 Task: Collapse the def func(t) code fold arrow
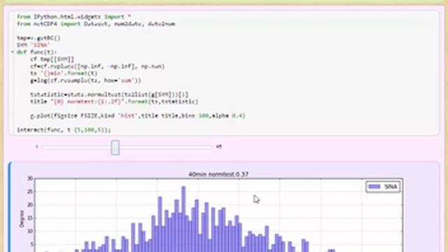click(x=13, y=52)
